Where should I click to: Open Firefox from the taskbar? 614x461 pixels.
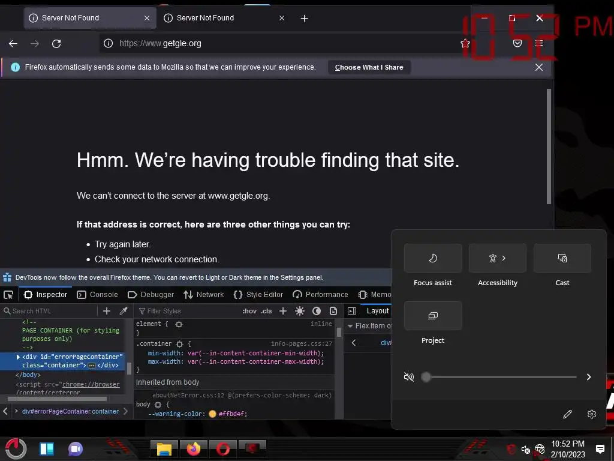point(194,449)
